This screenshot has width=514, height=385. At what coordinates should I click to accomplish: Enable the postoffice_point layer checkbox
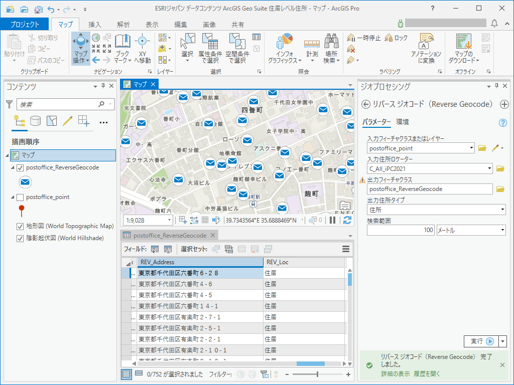tap(20, 197)
